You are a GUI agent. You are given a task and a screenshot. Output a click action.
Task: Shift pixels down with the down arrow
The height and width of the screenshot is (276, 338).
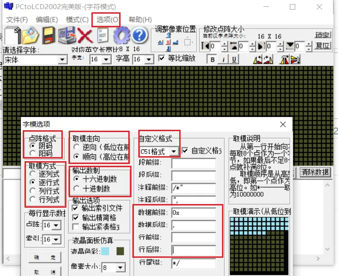[169, 48]
